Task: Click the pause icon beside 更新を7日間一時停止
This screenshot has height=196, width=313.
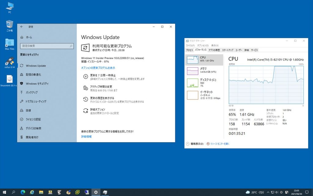Action: (86, 76)
